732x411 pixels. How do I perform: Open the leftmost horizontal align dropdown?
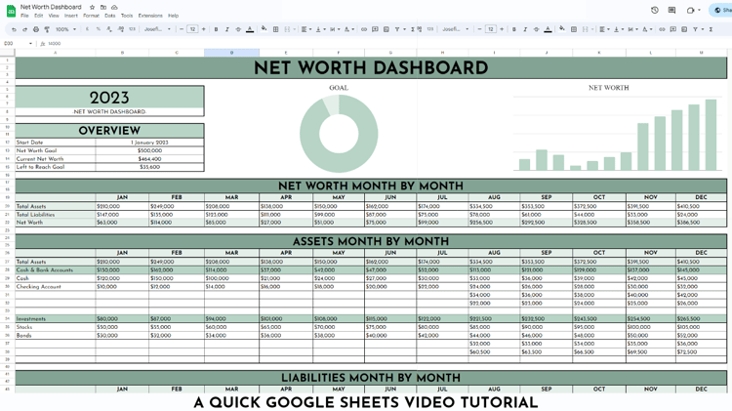click(x=306, y=29)
